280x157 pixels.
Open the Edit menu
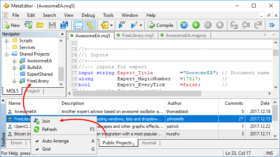click(31, 15)
